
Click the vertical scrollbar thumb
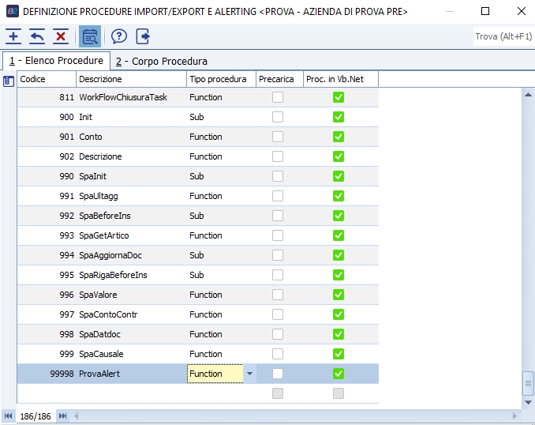pyautogui.click(x=529, y=383)
